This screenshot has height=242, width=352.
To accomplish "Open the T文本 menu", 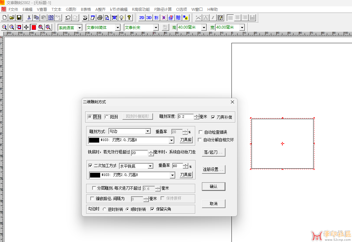I will (56, 10).
